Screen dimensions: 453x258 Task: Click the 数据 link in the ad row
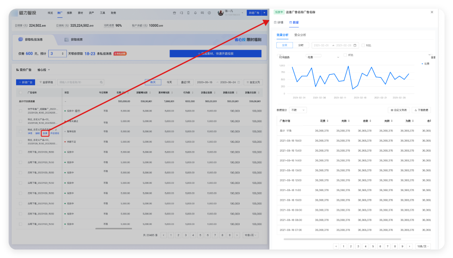click(x=45, y=133)
